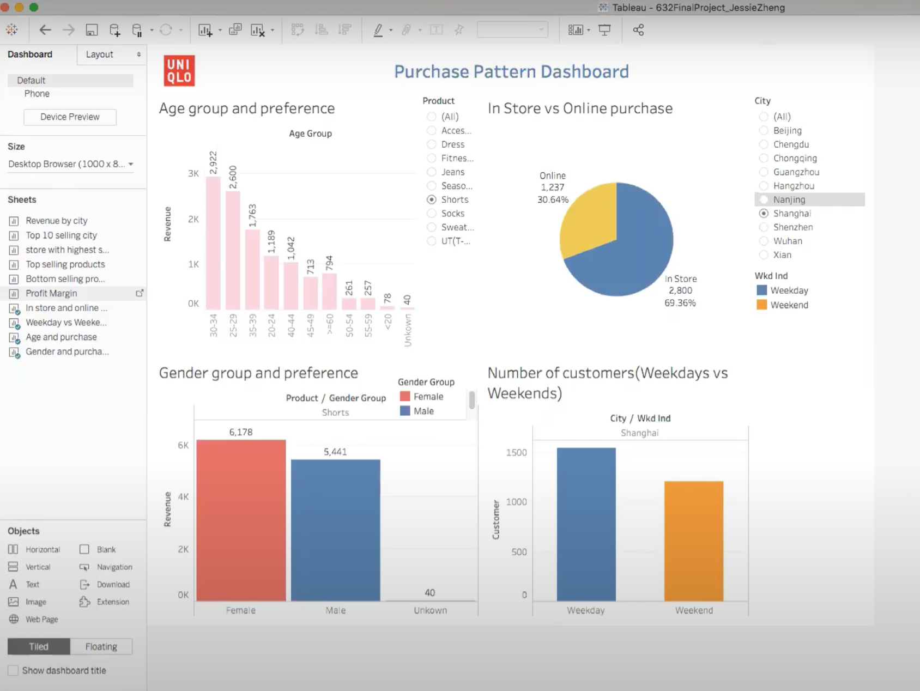This screenshot has width=920, height=691.
Task: Select Beijing in City filter
Action: (x=764, y=131)
